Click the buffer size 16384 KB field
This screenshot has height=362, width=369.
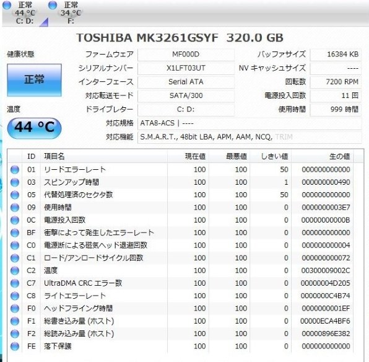[336, 55]
